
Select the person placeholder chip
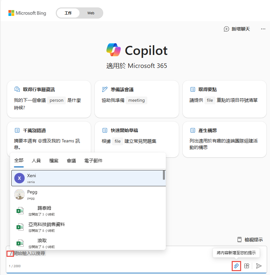point(56,100)
